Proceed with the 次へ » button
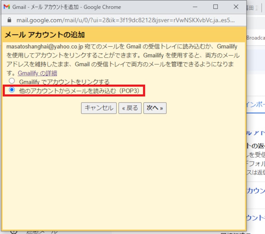 point(155,108)
